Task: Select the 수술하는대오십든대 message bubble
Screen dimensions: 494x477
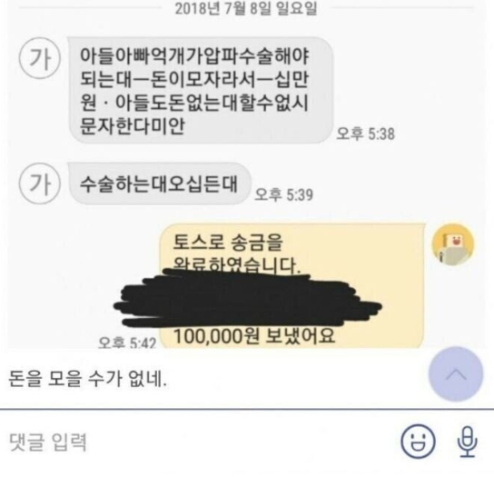Action: pyautogui.click(x=159, y=184)
